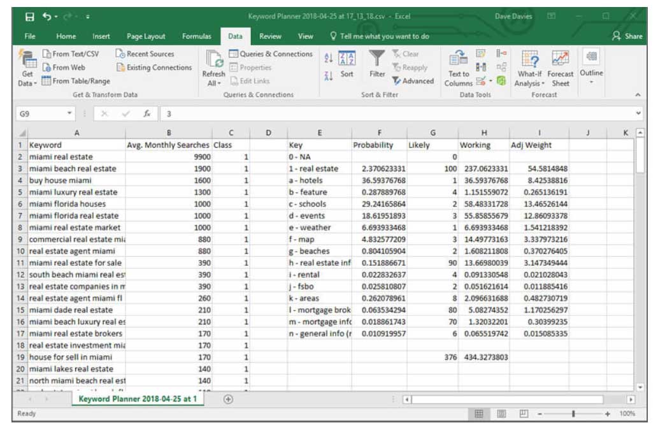The height and width of the screenshot is (434, 658).
Task: Click the formula bar showing 3
Action: (x=399, y=113)
